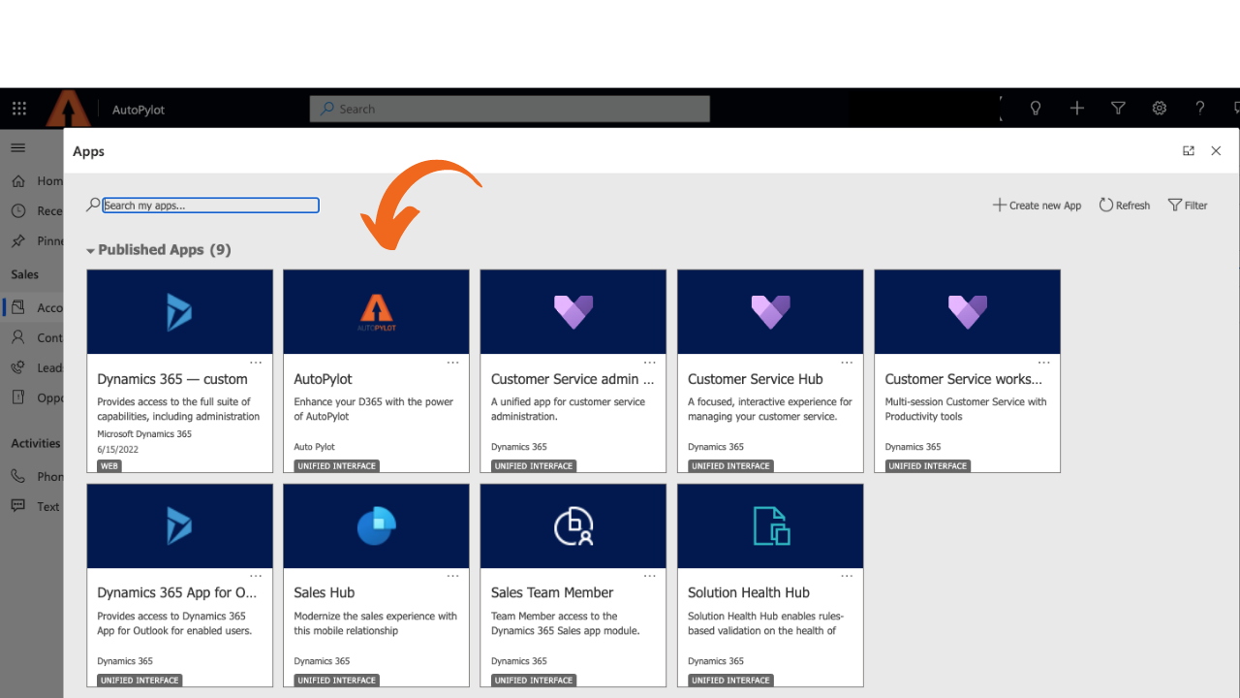Image resolution: width=1240 pixels, height=698 pixels.
Task: Pop out the Apps dialog
Action: click(x=1189, y=151)
